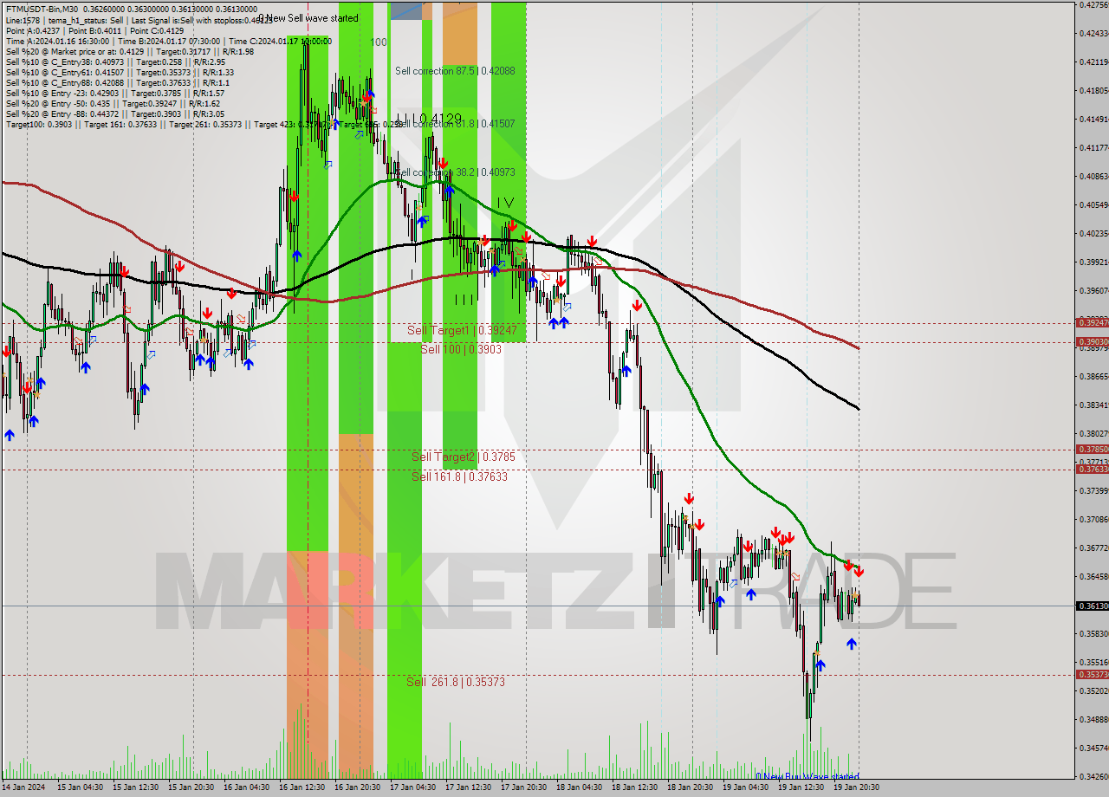Click the red 0.35373 price tag

pyautogui.click(x=1092, y=674)
